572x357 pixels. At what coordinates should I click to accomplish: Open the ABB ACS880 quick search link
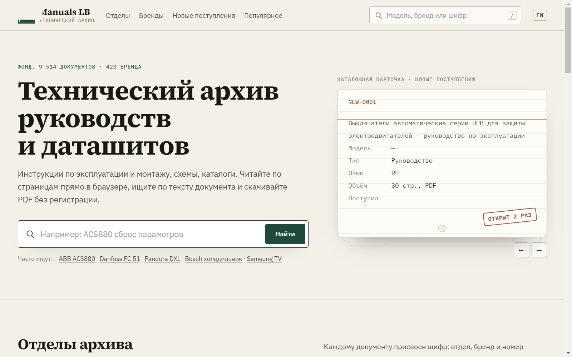77,259
